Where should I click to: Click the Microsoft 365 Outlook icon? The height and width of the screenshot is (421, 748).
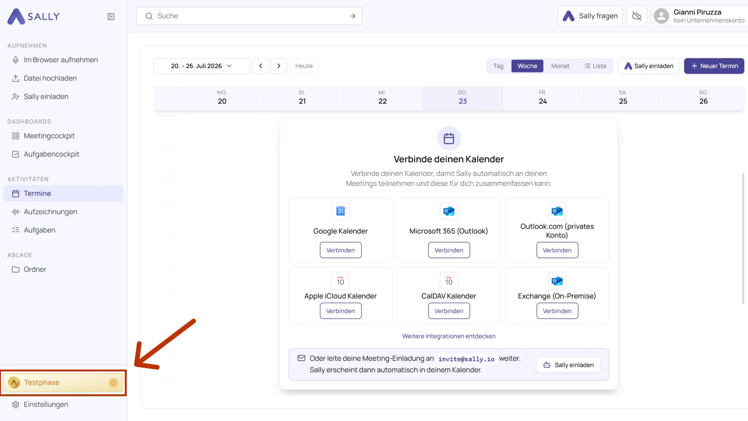coord(449,211)
